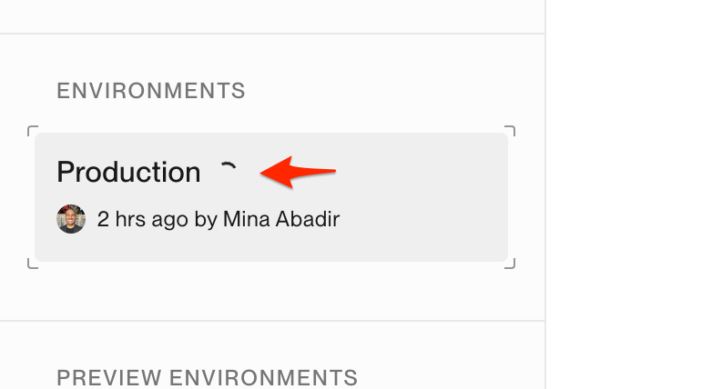
Task: Click the Mina Abadir author name
Action: point(281,219)
